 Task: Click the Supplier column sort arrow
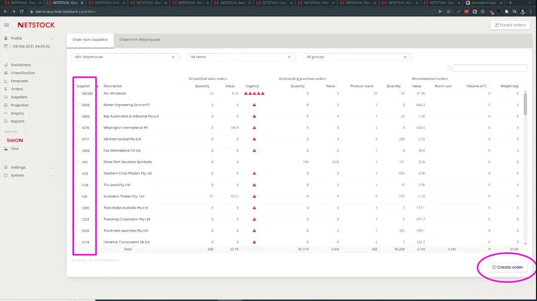click(x=97, y=86)
